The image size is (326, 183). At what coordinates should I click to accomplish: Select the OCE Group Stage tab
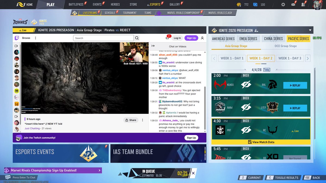coord(286,46)
